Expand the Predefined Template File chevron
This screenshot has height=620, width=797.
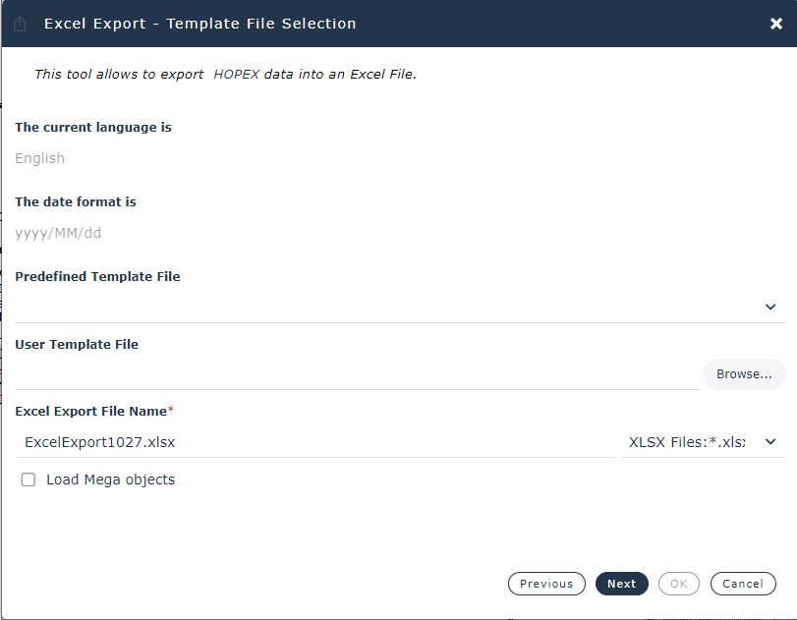click(x=770, y=307)
